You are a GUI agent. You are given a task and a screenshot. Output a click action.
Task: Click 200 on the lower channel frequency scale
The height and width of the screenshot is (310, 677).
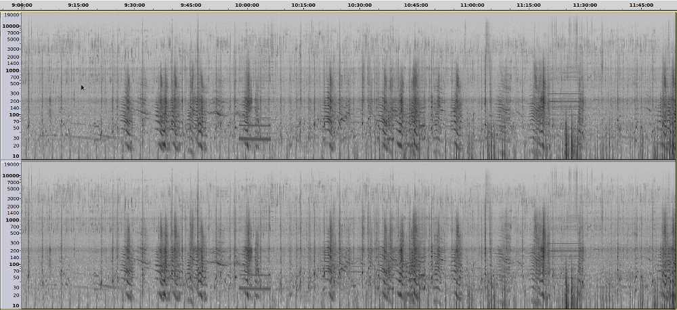tap(14, 251)
